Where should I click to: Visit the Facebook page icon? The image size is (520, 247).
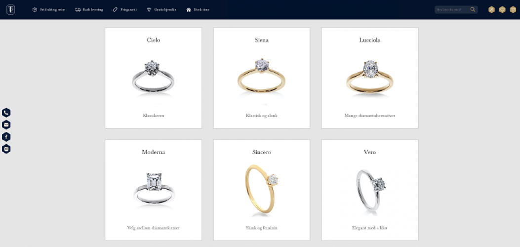[x=6, y=137]
